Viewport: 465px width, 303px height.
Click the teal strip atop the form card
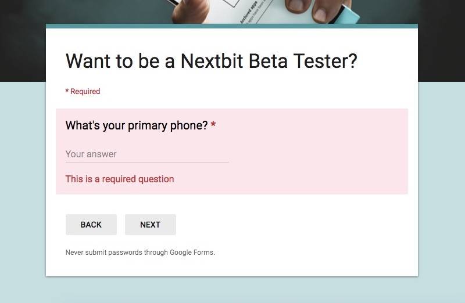232,26
